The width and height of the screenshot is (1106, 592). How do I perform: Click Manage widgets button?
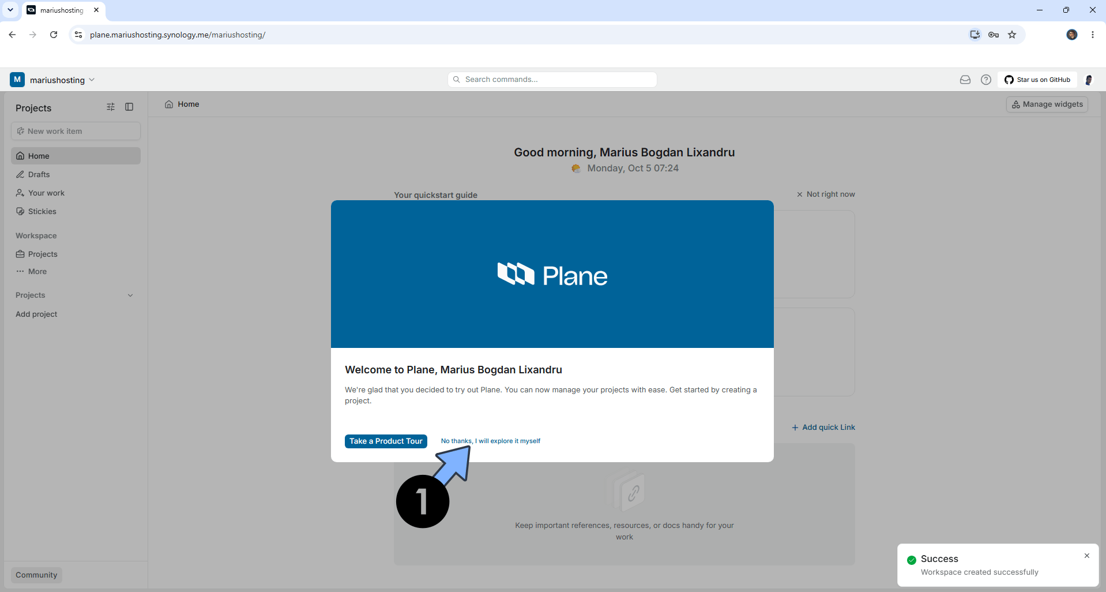(1047, 104)
